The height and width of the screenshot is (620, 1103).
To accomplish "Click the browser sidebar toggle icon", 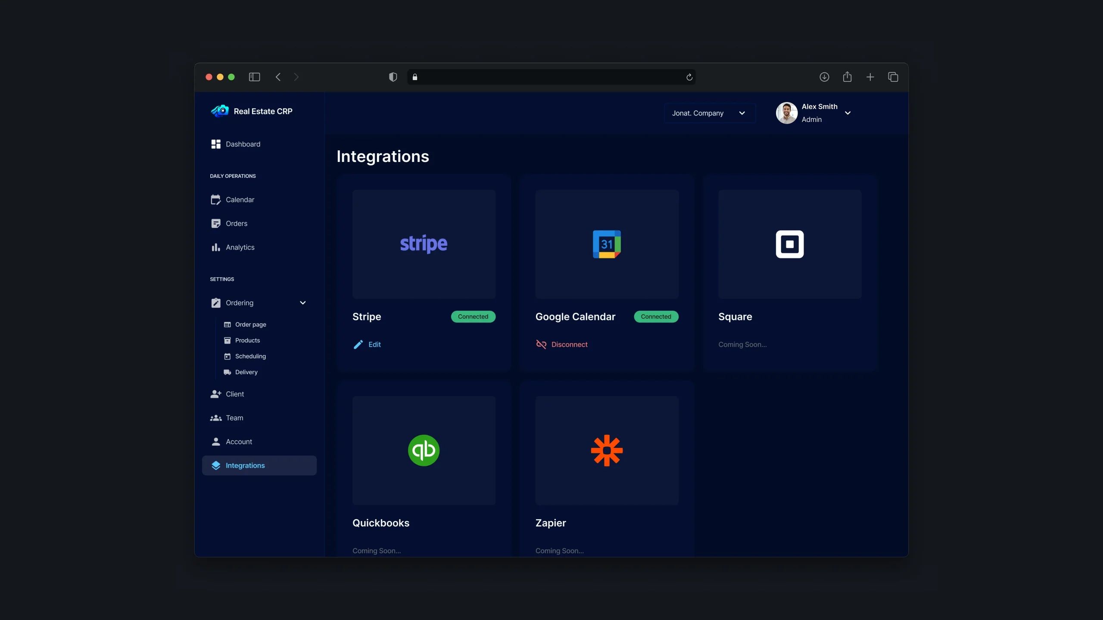I will tap(255, 77).
